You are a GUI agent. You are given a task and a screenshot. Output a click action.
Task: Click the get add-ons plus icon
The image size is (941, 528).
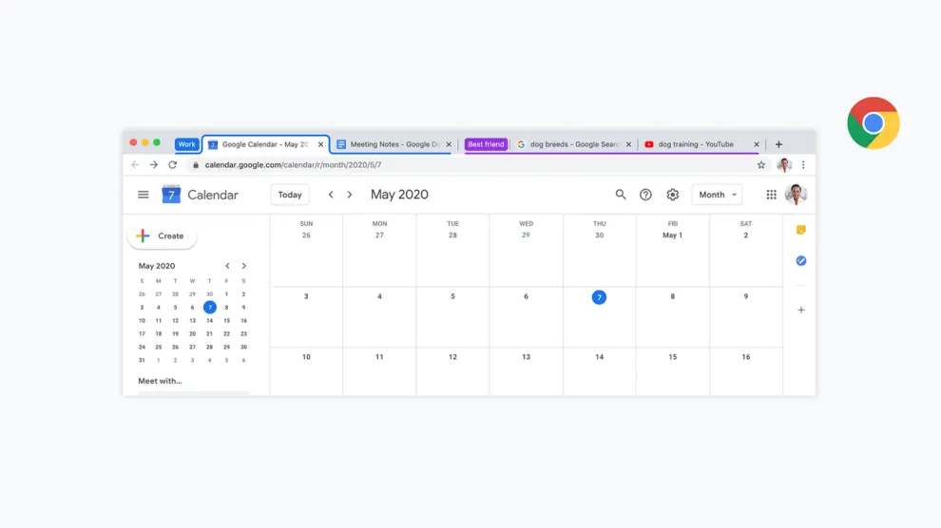800,311
